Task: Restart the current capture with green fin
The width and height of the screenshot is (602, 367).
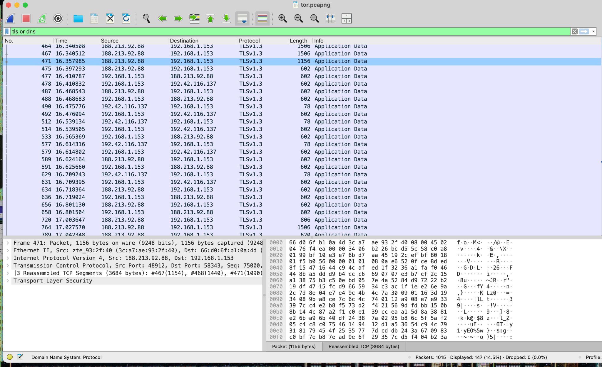Action: [x=42, y=18]
